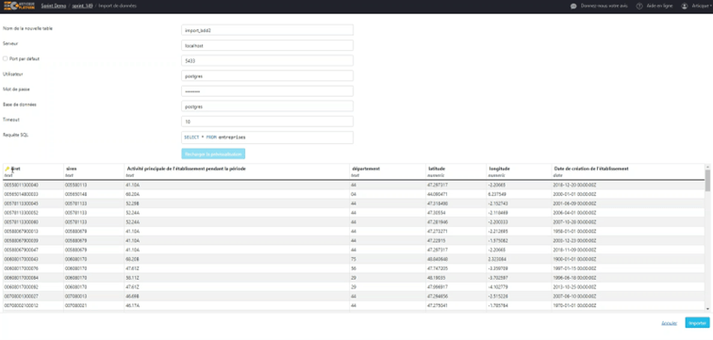This screenshot has height=340, width=713.
Task: Click the yellow key icon in siret header
Action: 8,169
